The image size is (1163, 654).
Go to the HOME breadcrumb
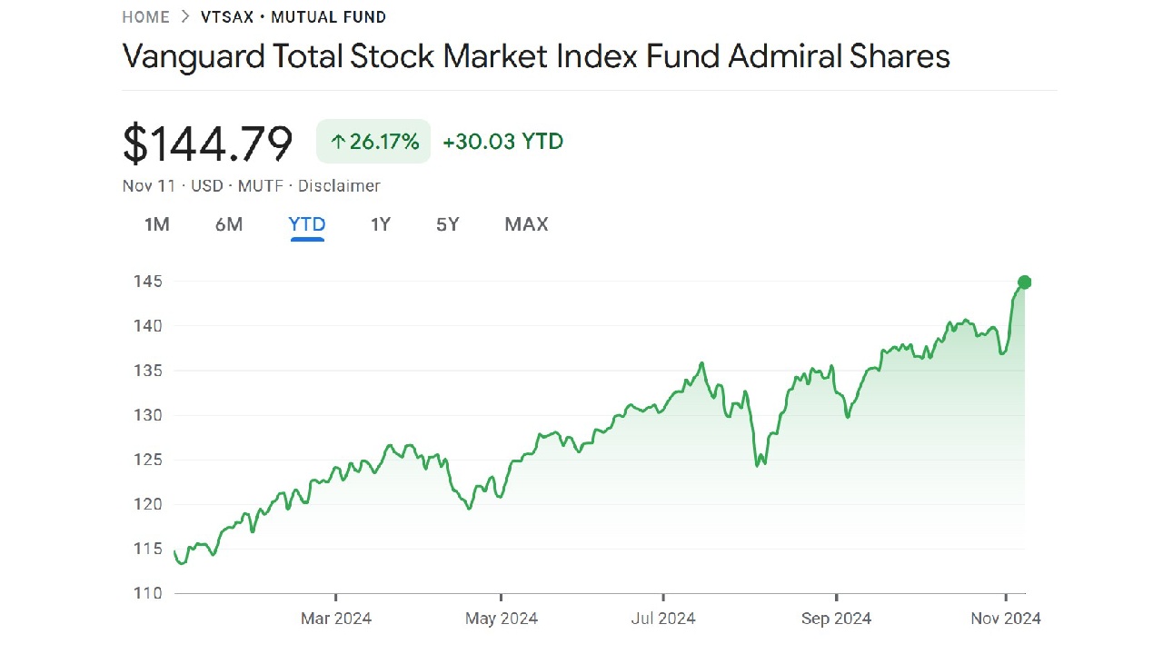click(x=145, y=17)
